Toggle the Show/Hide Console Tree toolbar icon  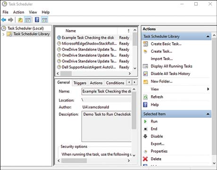[28, 20]
